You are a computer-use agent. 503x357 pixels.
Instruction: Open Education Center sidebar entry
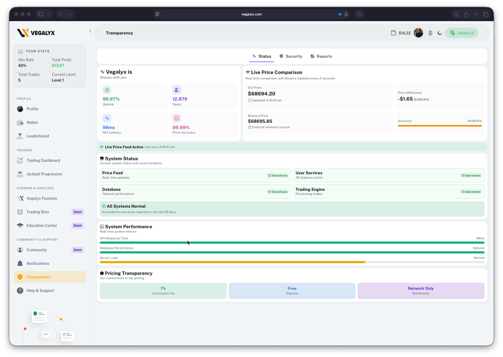click(50, 226)
